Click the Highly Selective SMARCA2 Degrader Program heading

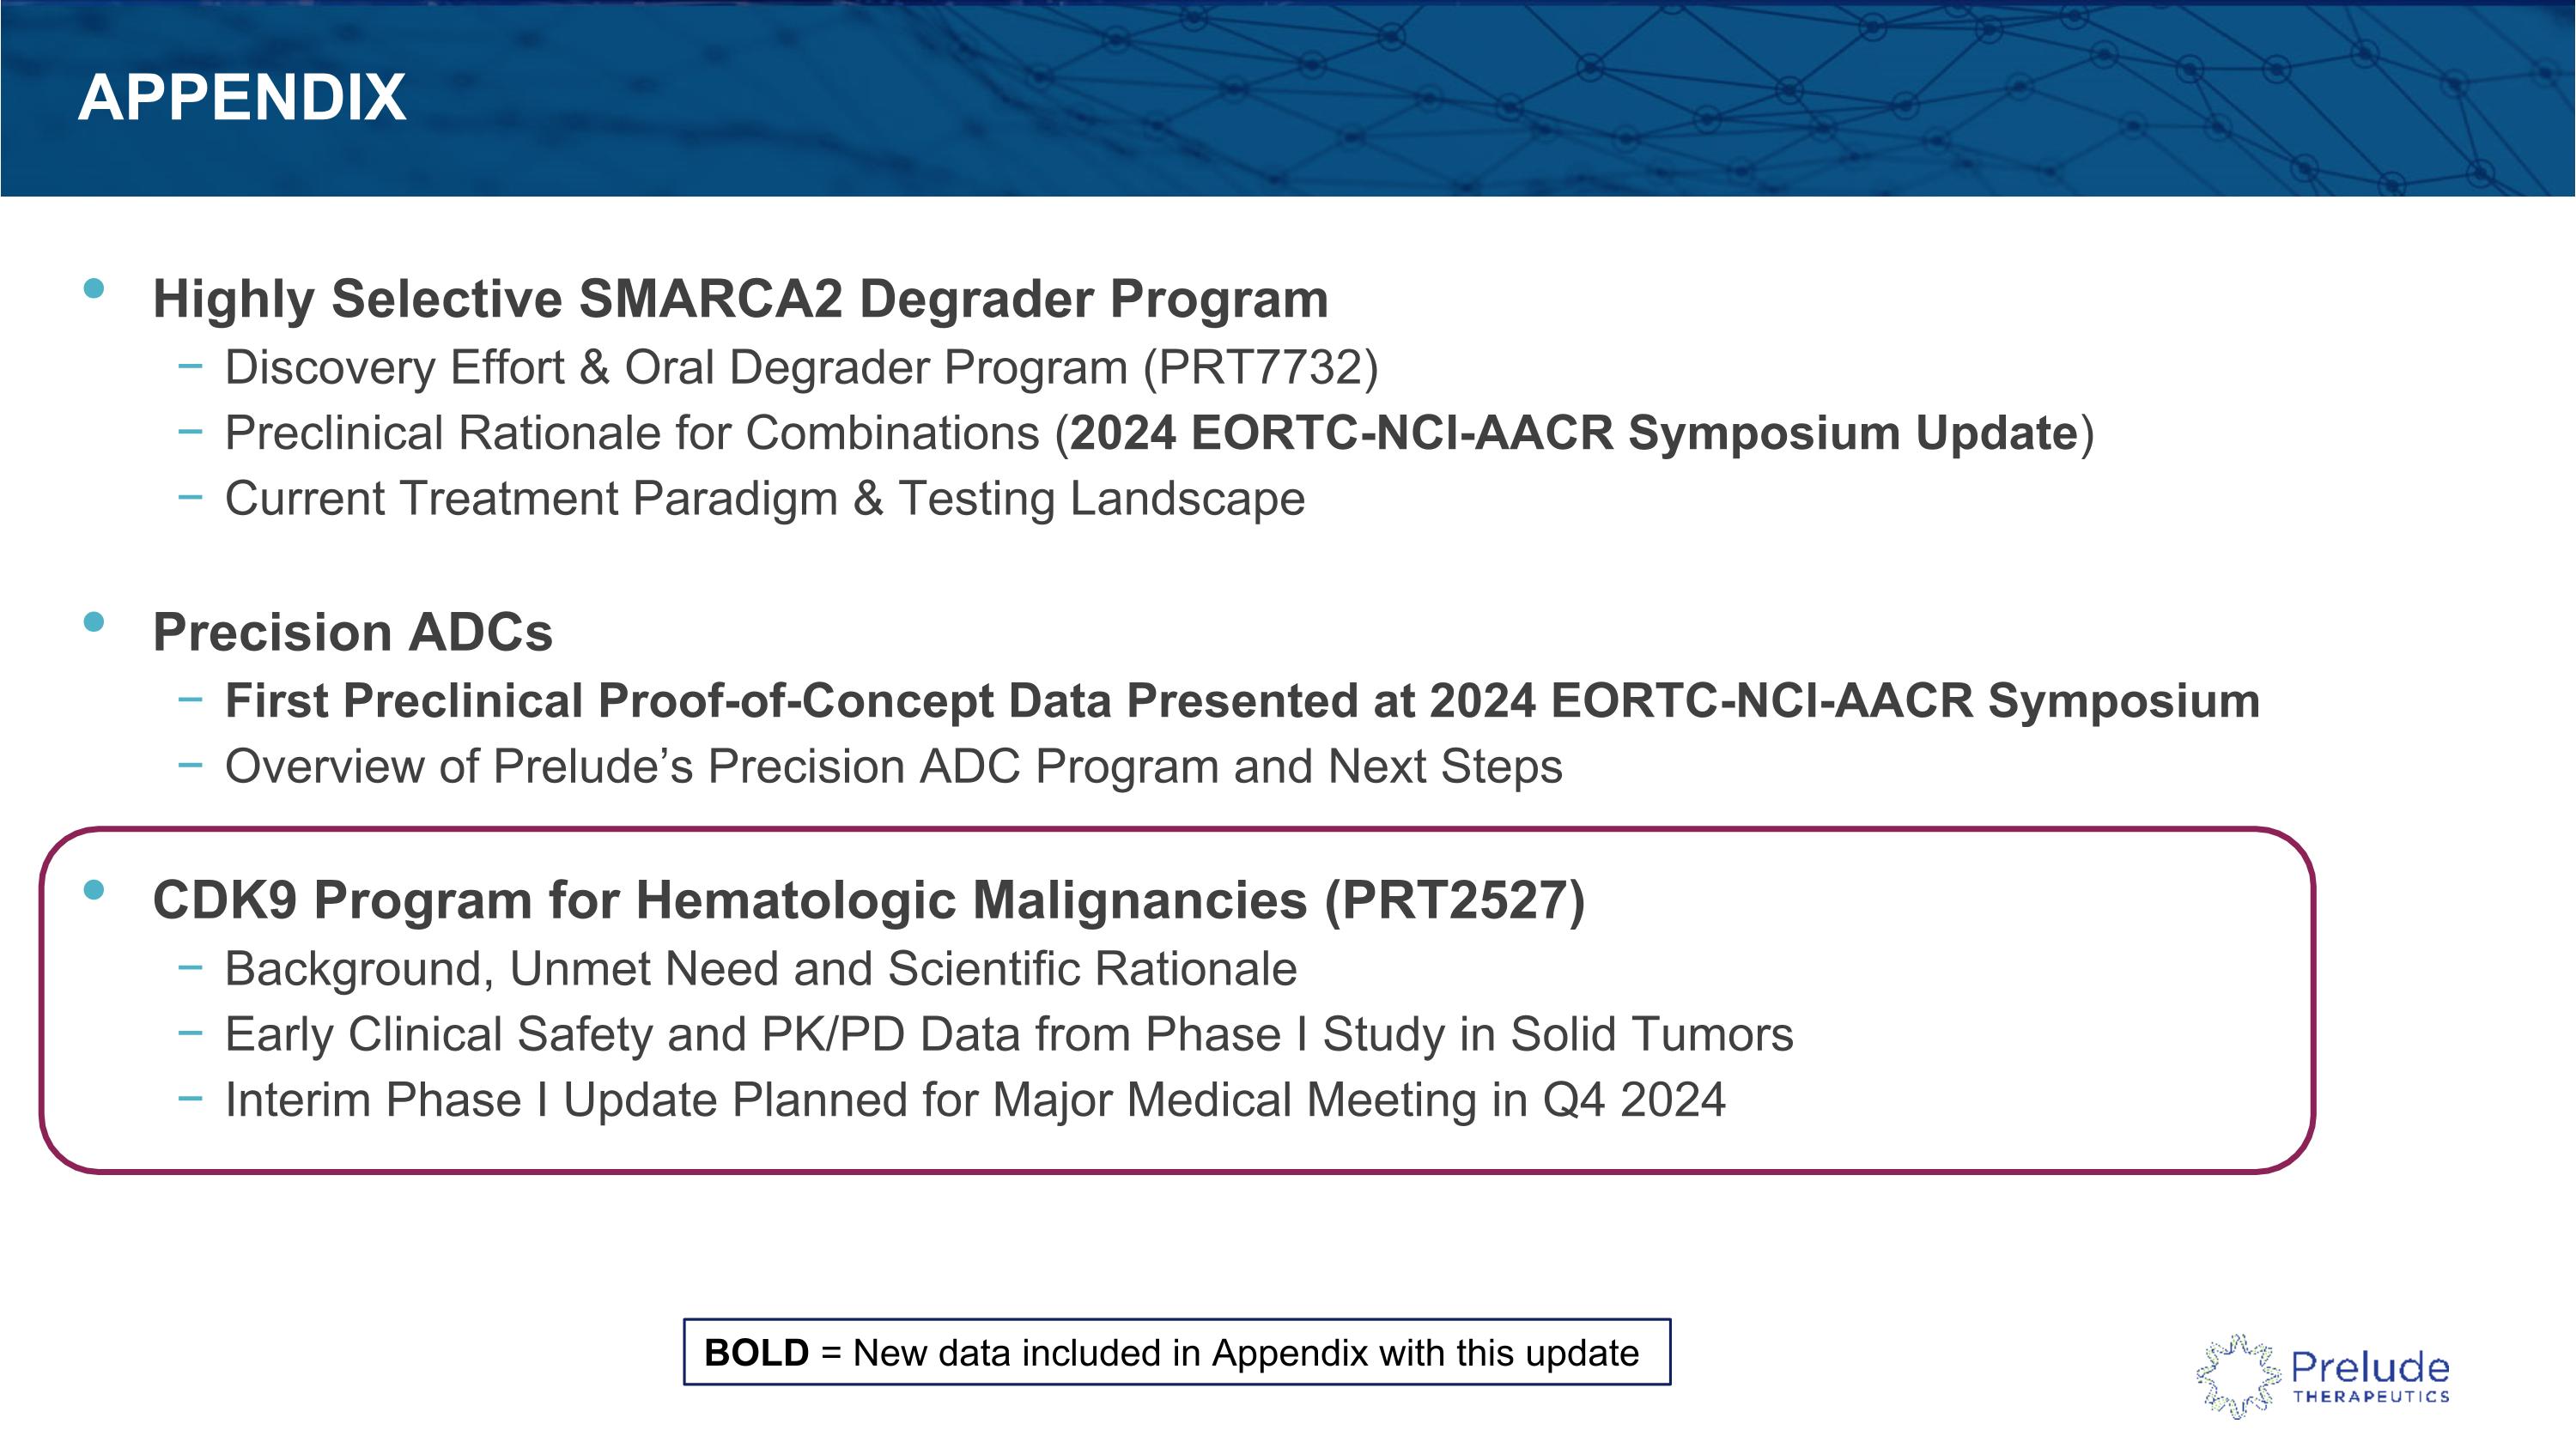[x=740, y=299]
